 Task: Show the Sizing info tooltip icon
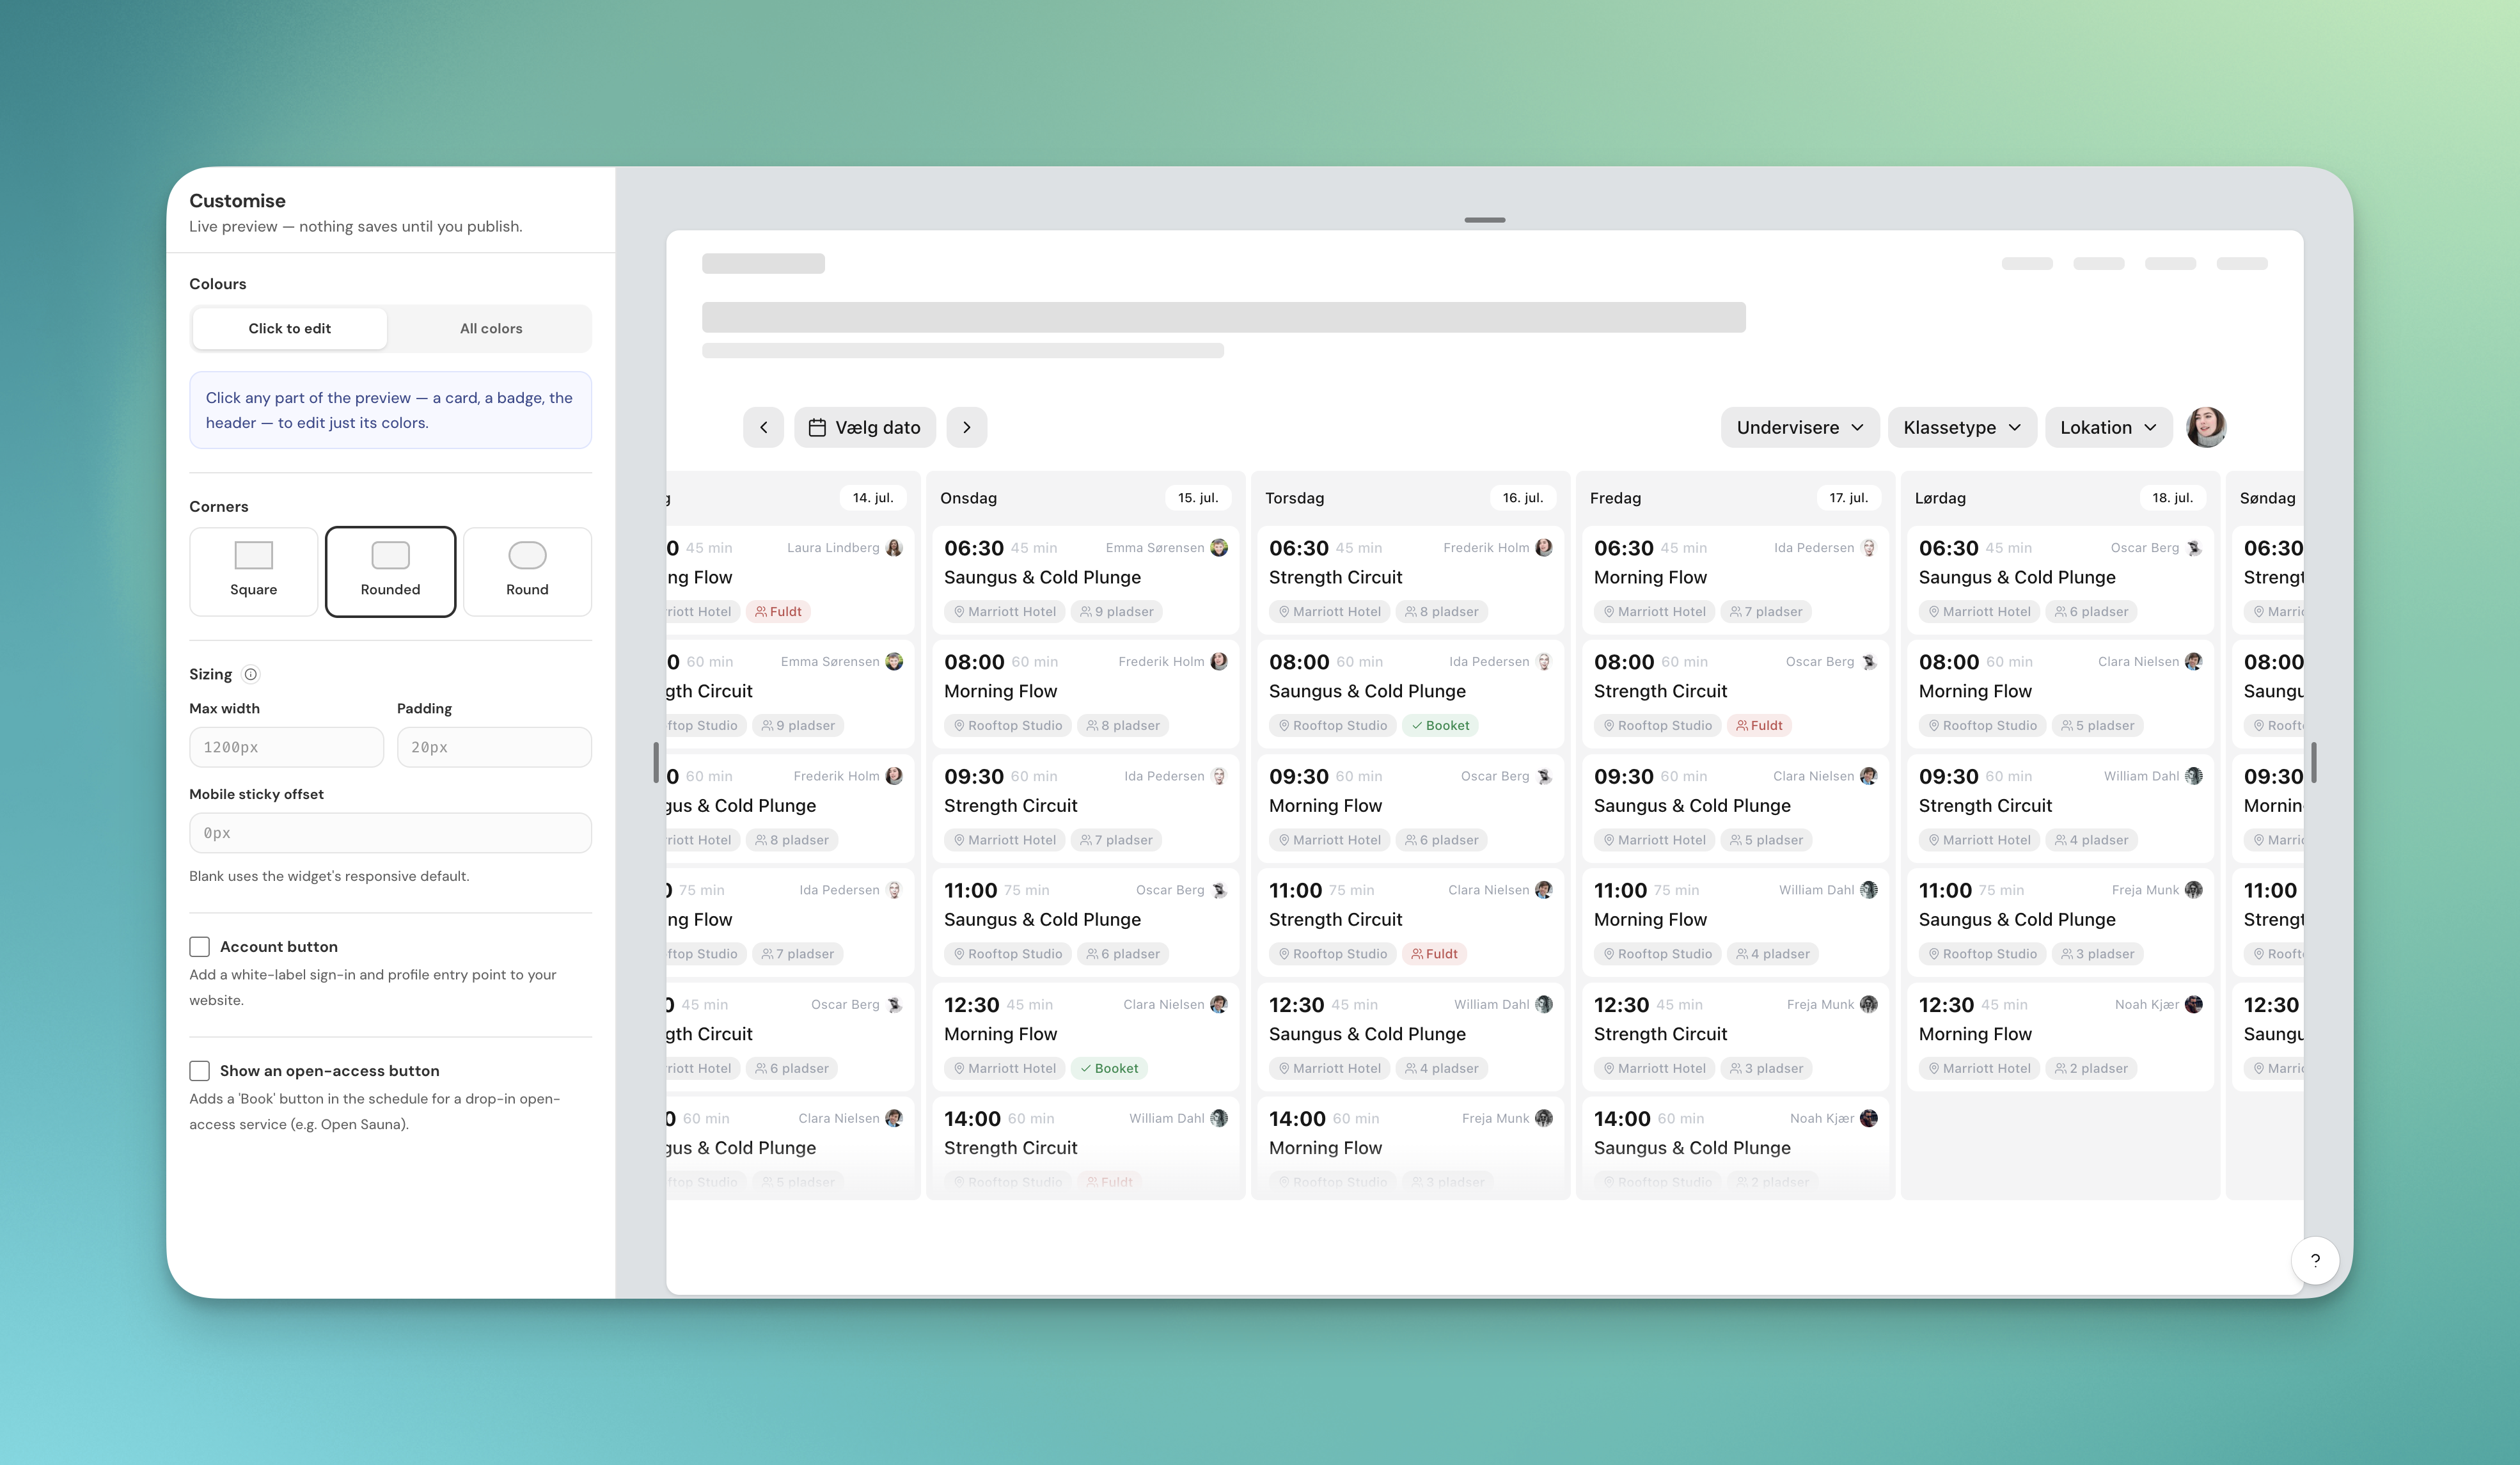click(251, 674)
